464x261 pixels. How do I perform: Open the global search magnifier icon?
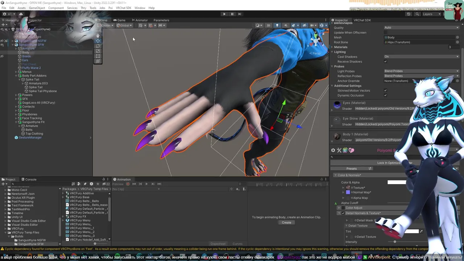pyautogui.click(x=417, y=14)
